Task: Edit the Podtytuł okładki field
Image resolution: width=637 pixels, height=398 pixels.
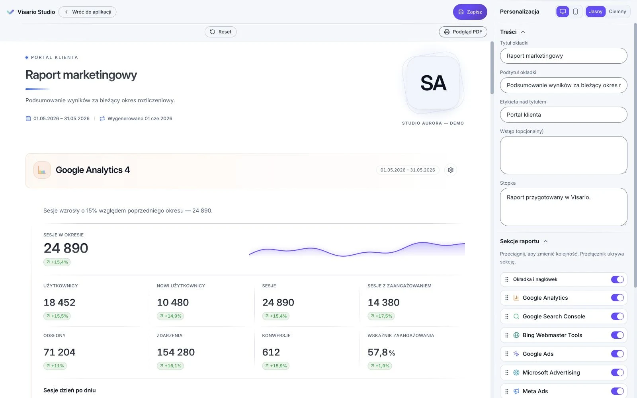Action: 563,85
